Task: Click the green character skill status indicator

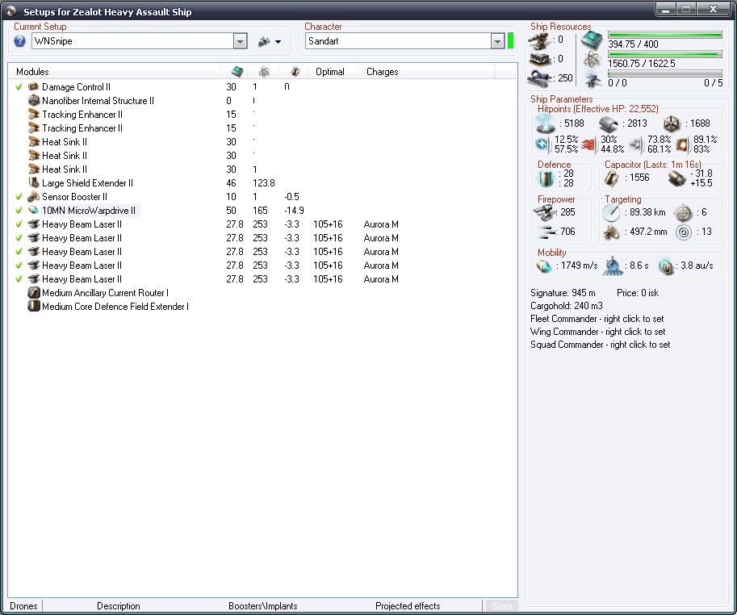Action: pos(510,41)
